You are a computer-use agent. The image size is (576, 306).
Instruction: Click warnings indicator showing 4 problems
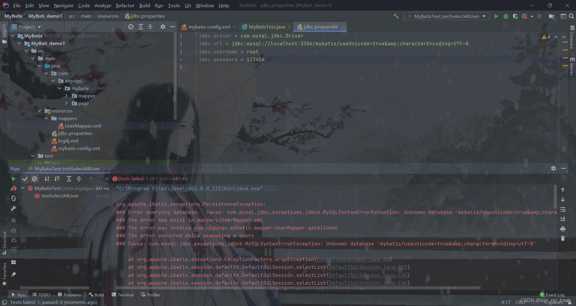[x=546, y=37]
